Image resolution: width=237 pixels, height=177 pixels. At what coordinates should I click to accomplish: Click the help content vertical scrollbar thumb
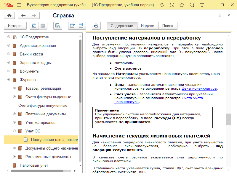point(228,119)
